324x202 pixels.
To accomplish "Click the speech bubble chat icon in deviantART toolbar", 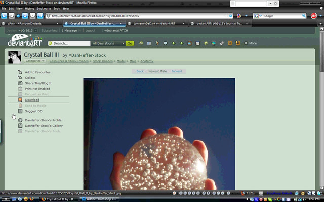I will point(165,43).
